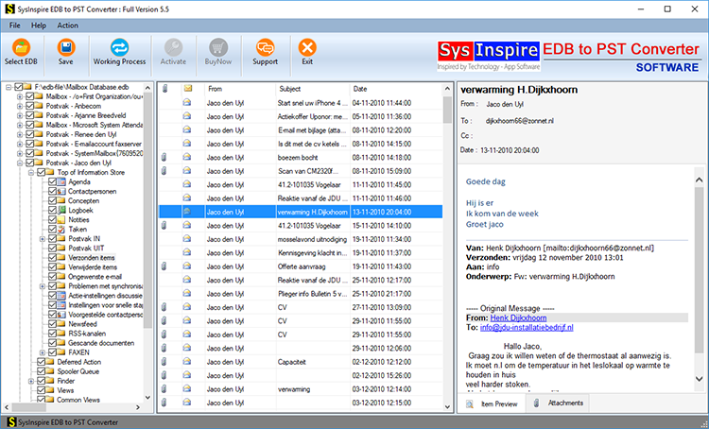Click the Contactpersonen folder icon

(62, 191)
